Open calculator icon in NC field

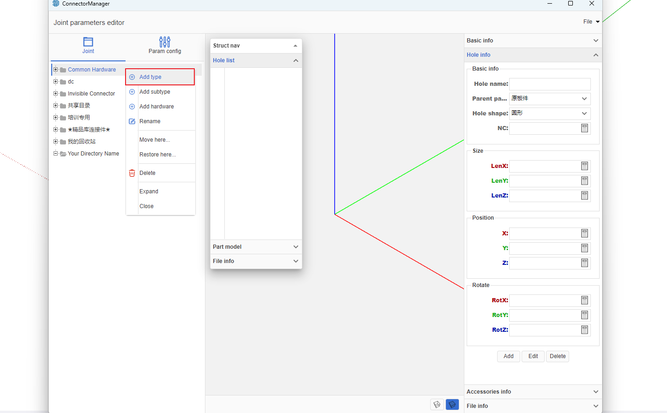584,128
